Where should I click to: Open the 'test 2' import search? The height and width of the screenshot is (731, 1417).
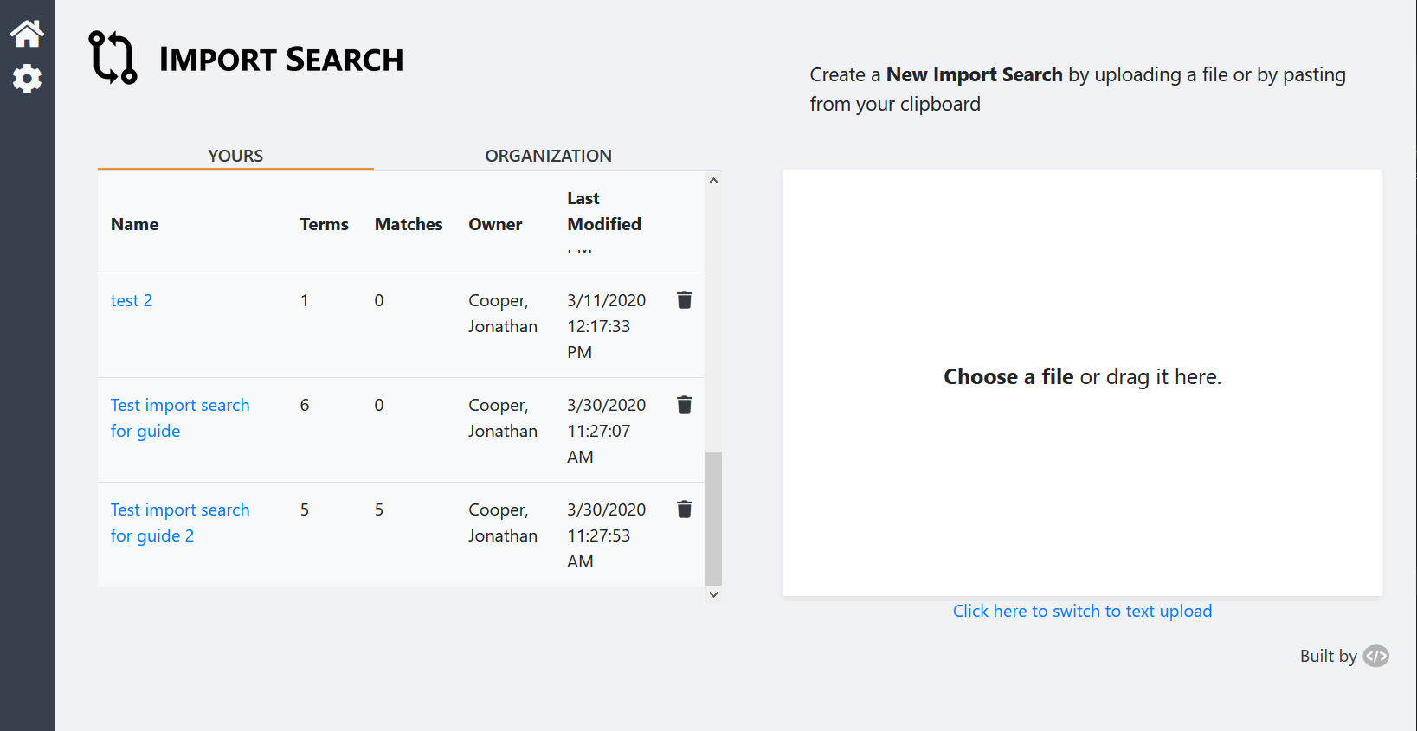(x=132, y=300)
